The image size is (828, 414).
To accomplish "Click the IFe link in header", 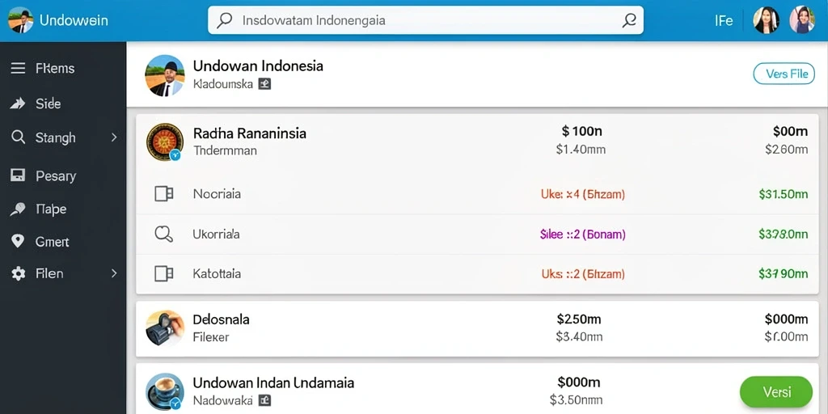I will click(x=724, y=20).
